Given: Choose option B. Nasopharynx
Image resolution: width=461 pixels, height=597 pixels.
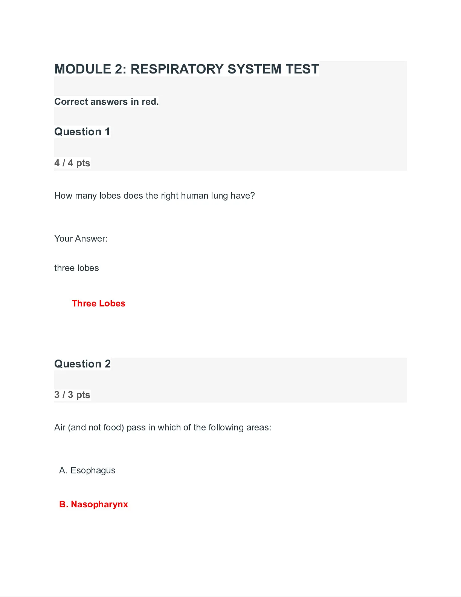Looking at the screenshot, I should click(94, 504).
